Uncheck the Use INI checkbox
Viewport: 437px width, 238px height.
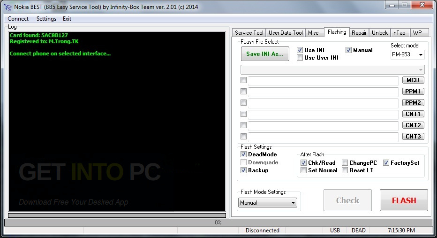300,50
